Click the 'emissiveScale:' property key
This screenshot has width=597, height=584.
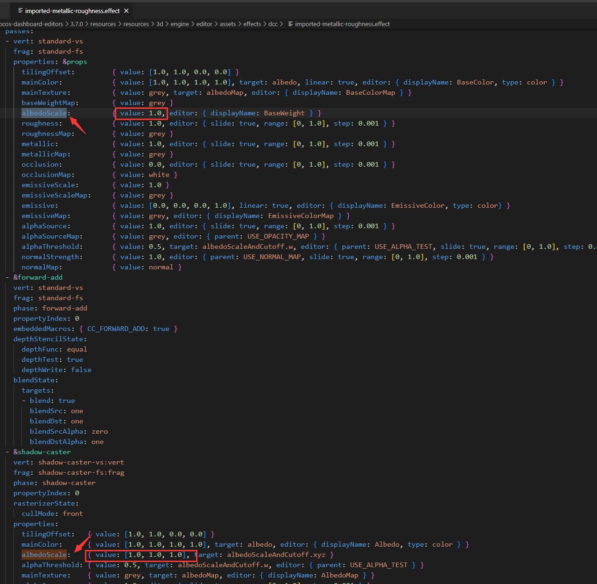50,185
